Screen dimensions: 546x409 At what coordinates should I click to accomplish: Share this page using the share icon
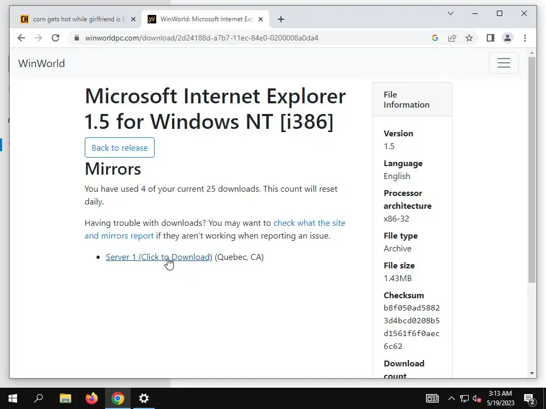point(452,38)
